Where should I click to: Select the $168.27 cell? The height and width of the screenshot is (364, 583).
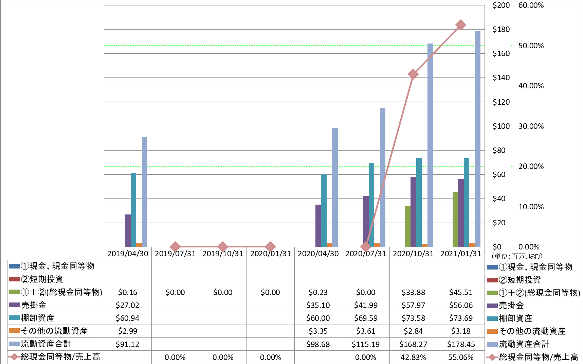click(x=413, y=344)
